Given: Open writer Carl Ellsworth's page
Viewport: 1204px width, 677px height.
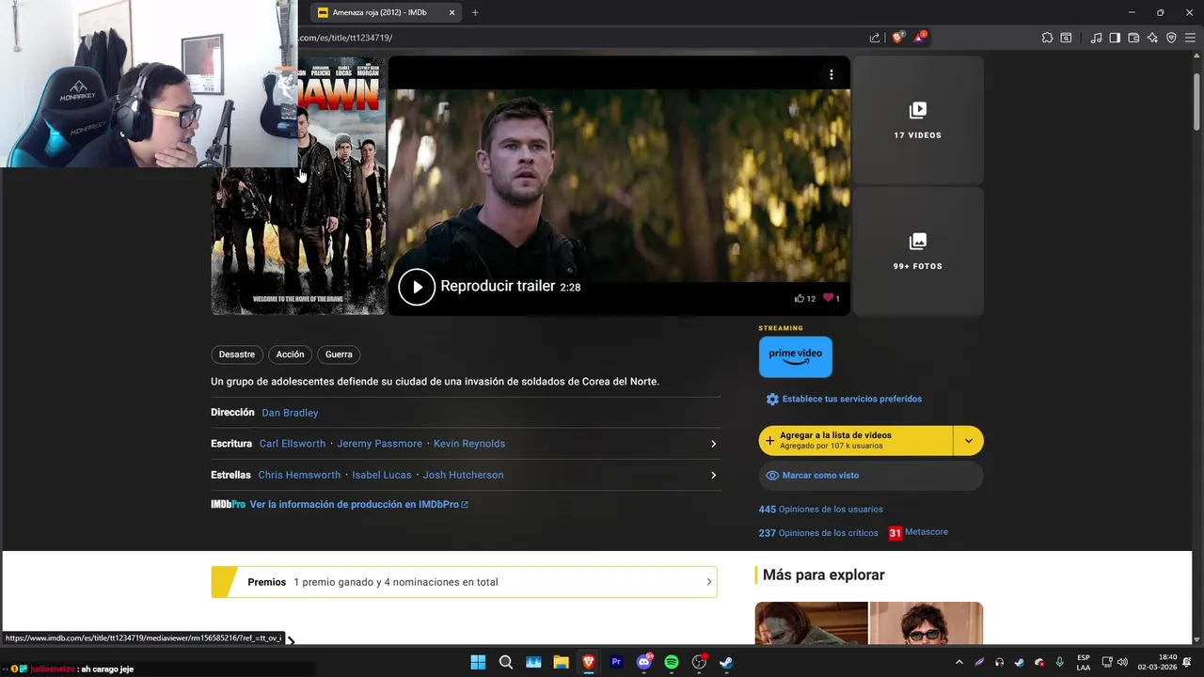Looking at the screenshot, I should [x=293, y=444].
